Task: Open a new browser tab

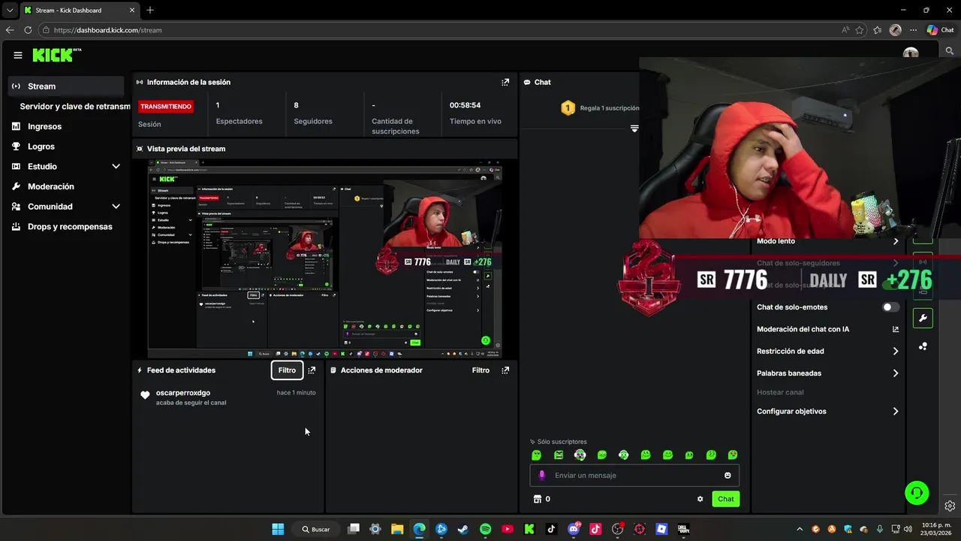Action: click(150, 11)
